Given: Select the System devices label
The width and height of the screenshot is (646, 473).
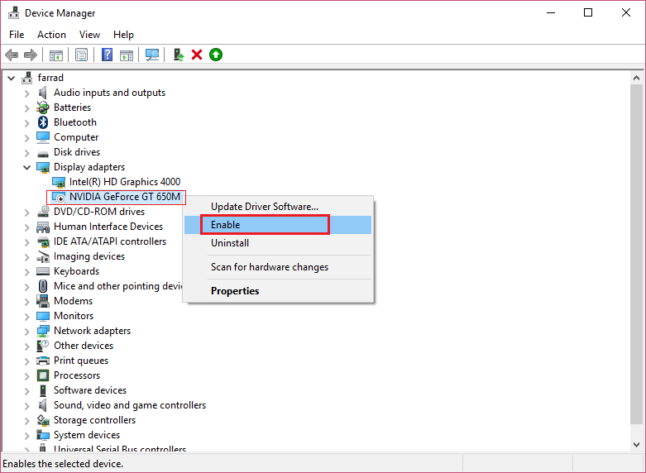Looking at the screenshot, I should 87,435.
